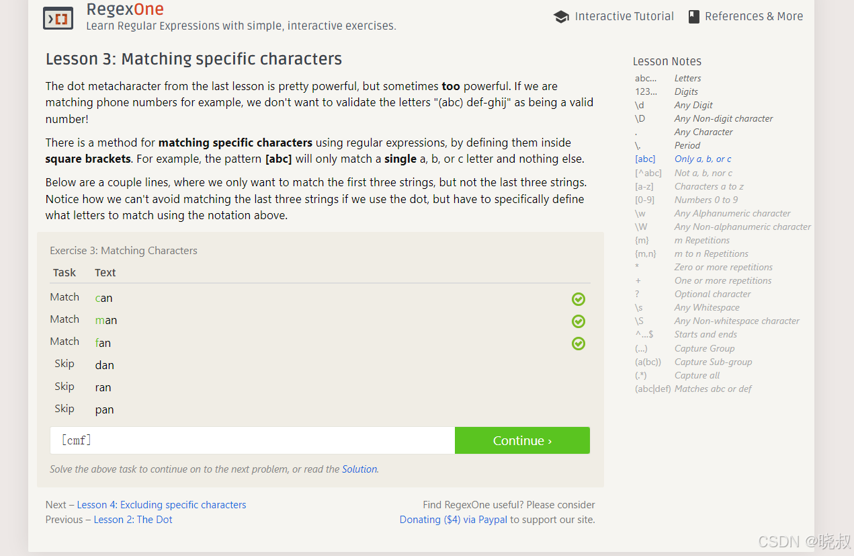Select the 'fan' text row
Image resolution: width=854 pixels, height=556 pixels.
(x=103, y=343)
